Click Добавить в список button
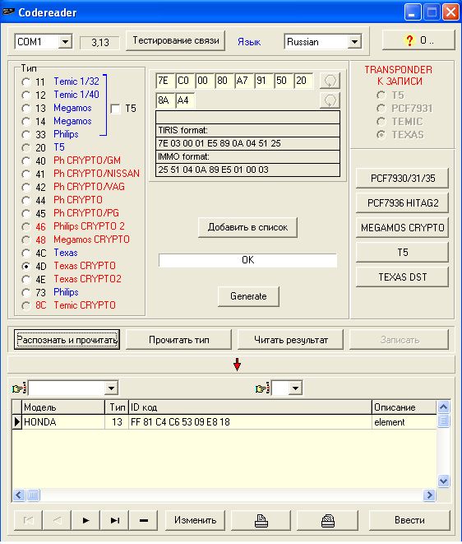The width and height of the screenshot is (462, 544). pyautogui.click(x=247, y=227)
